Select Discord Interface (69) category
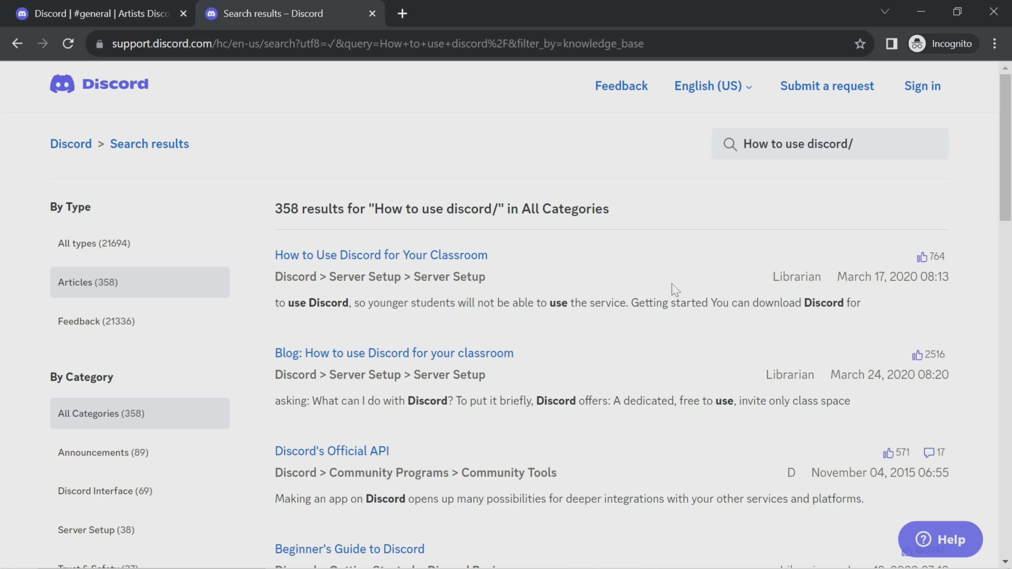 tap(105, 491)
